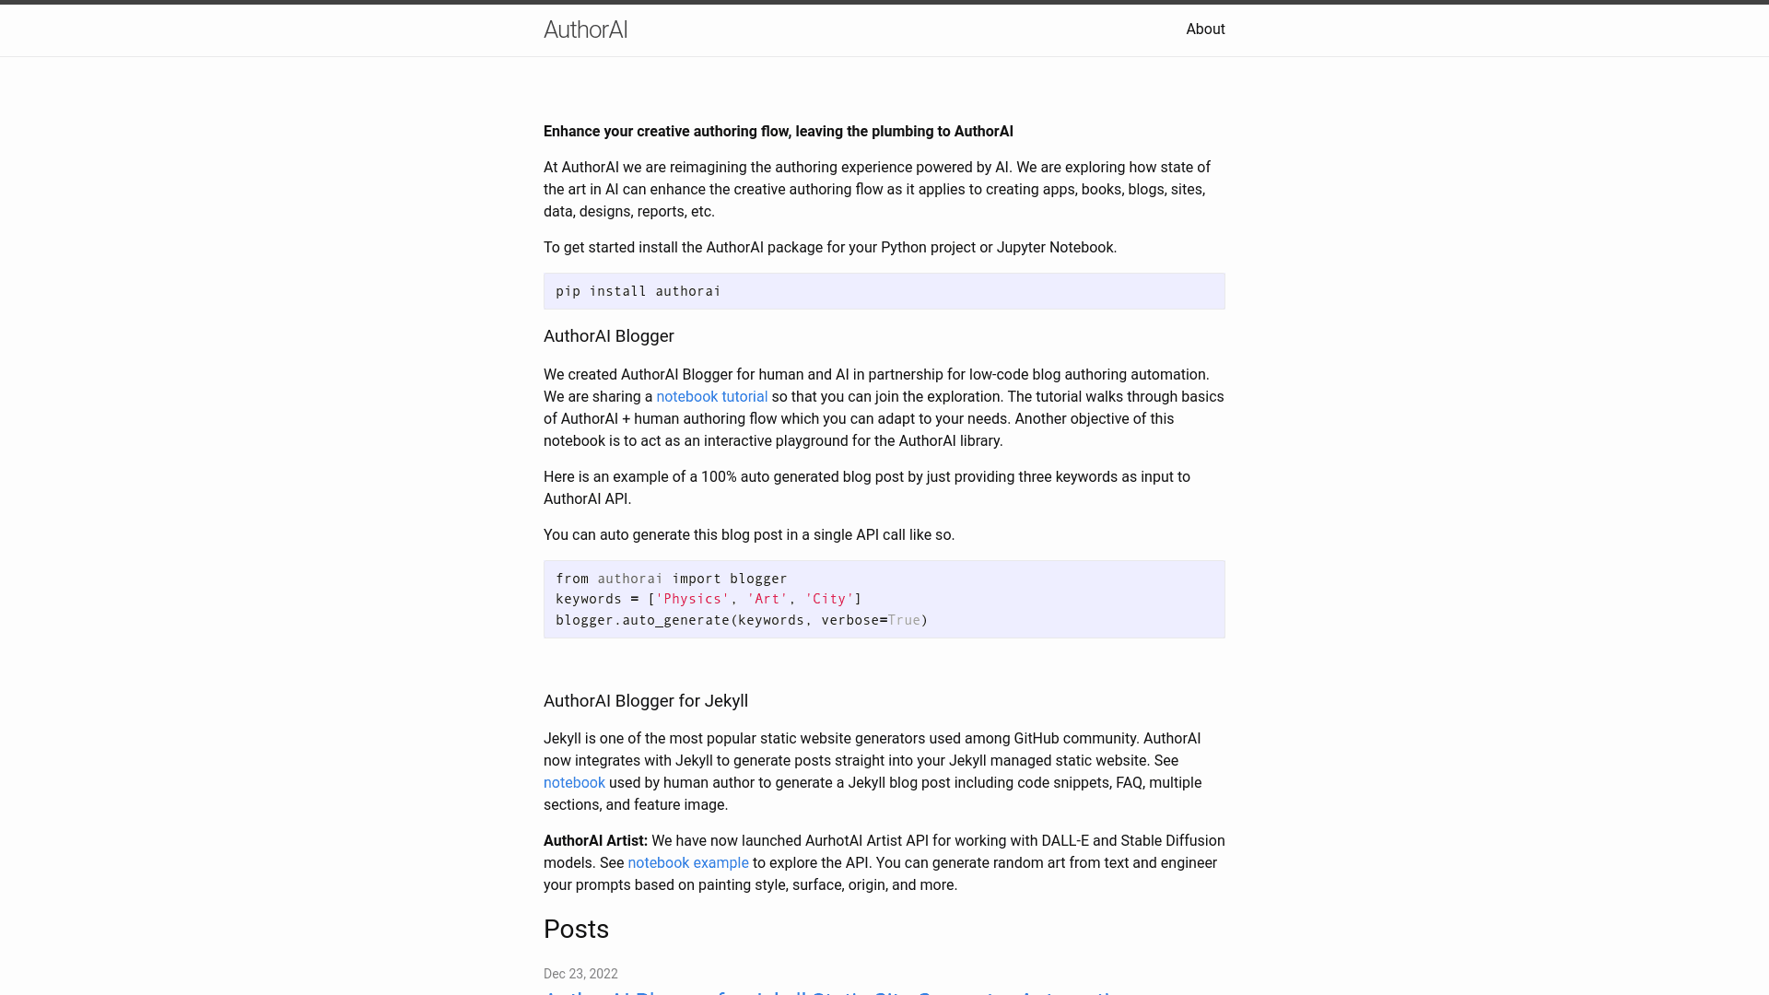The height and width of the screenshot is (995, 1769).
Task: Open the Jekyll notebook link
Action: point(574,782)
